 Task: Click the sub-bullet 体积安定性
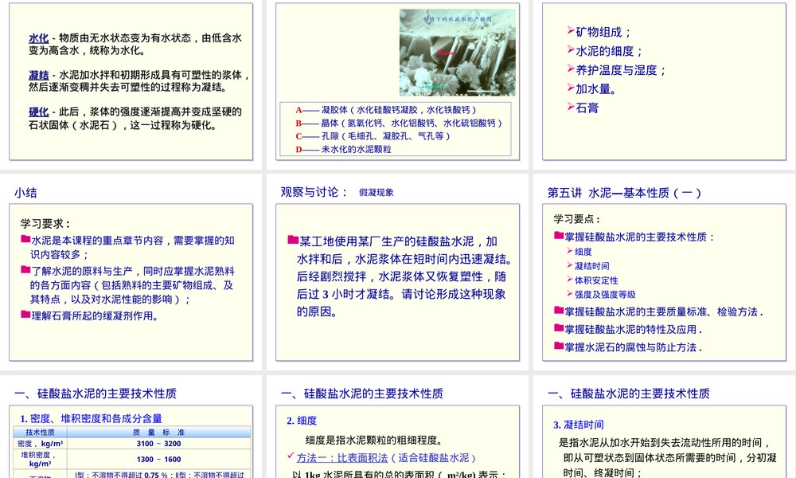[592, 280]
